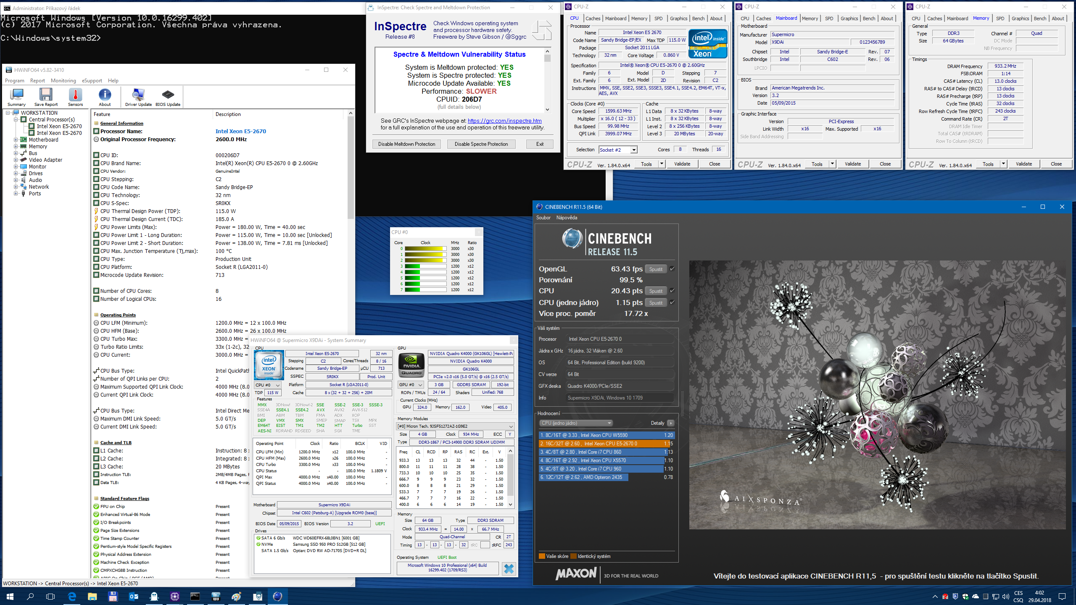Select the Video Adapter card icon in tree
This screenshot has height=605, width=1076.
(24, 160)
